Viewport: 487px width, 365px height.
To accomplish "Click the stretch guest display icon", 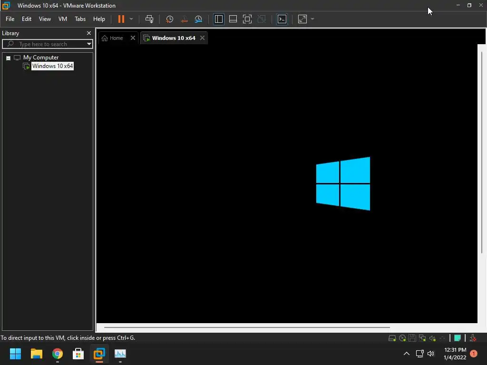I will point(302,19).
